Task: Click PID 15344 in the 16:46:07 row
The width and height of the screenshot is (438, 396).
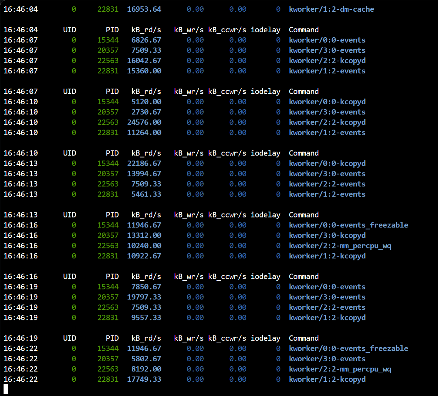Action: 108,40
